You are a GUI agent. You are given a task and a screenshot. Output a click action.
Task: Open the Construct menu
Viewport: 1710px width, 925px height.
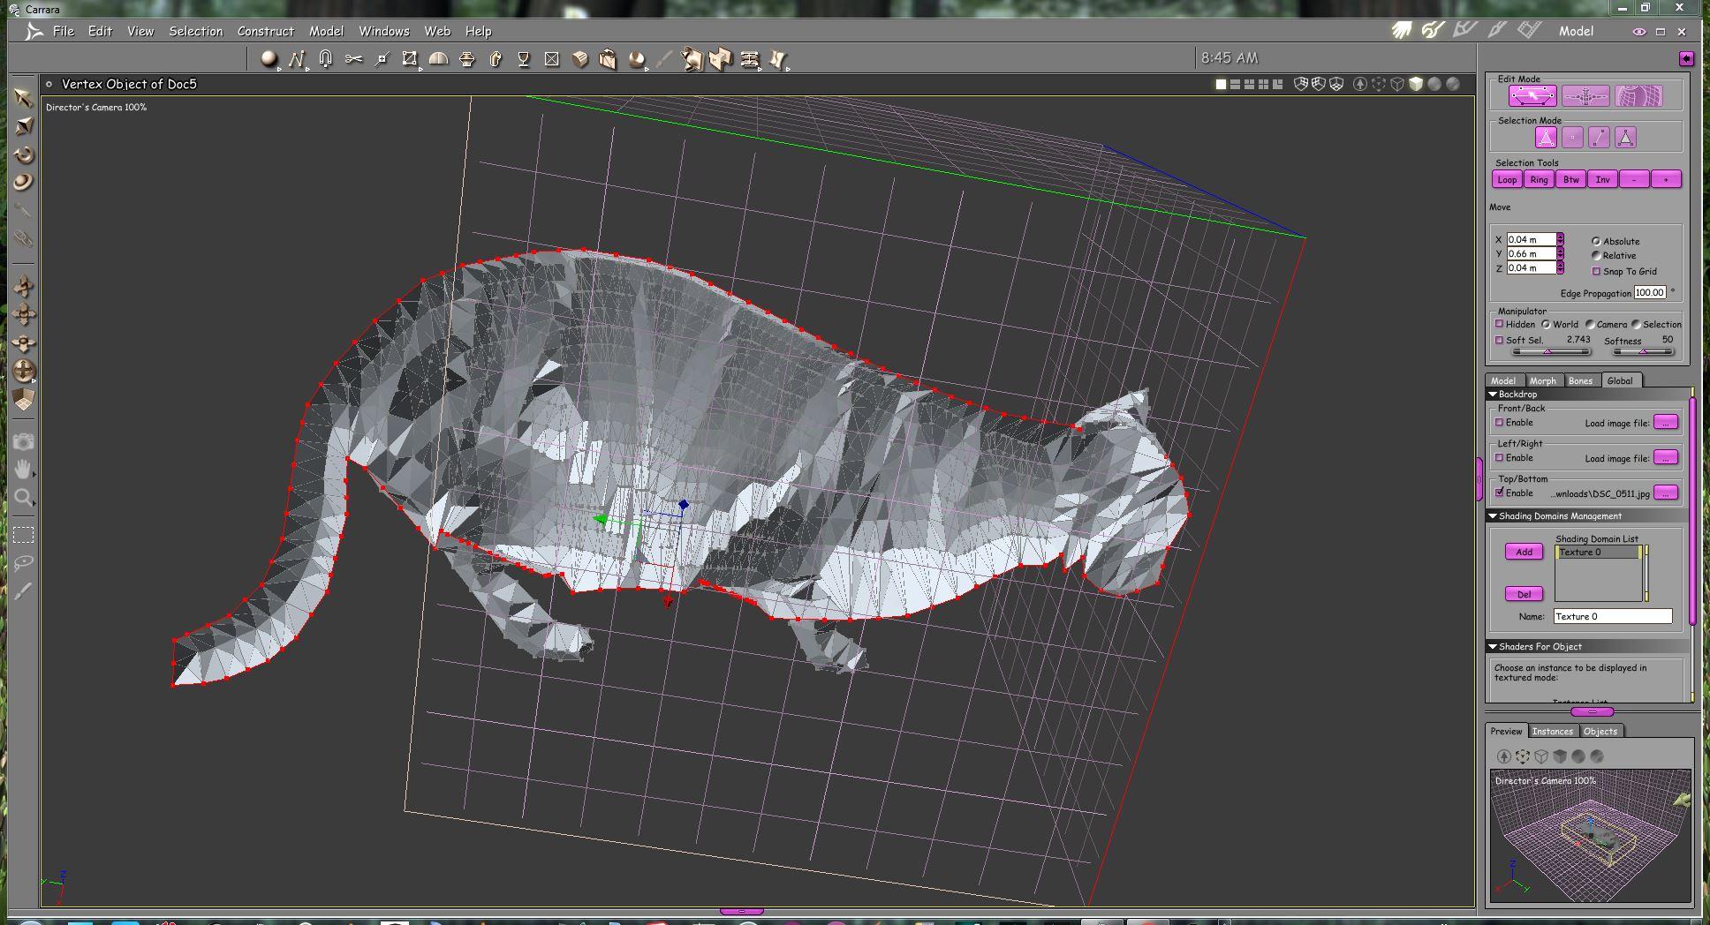[x=265, y=31]
